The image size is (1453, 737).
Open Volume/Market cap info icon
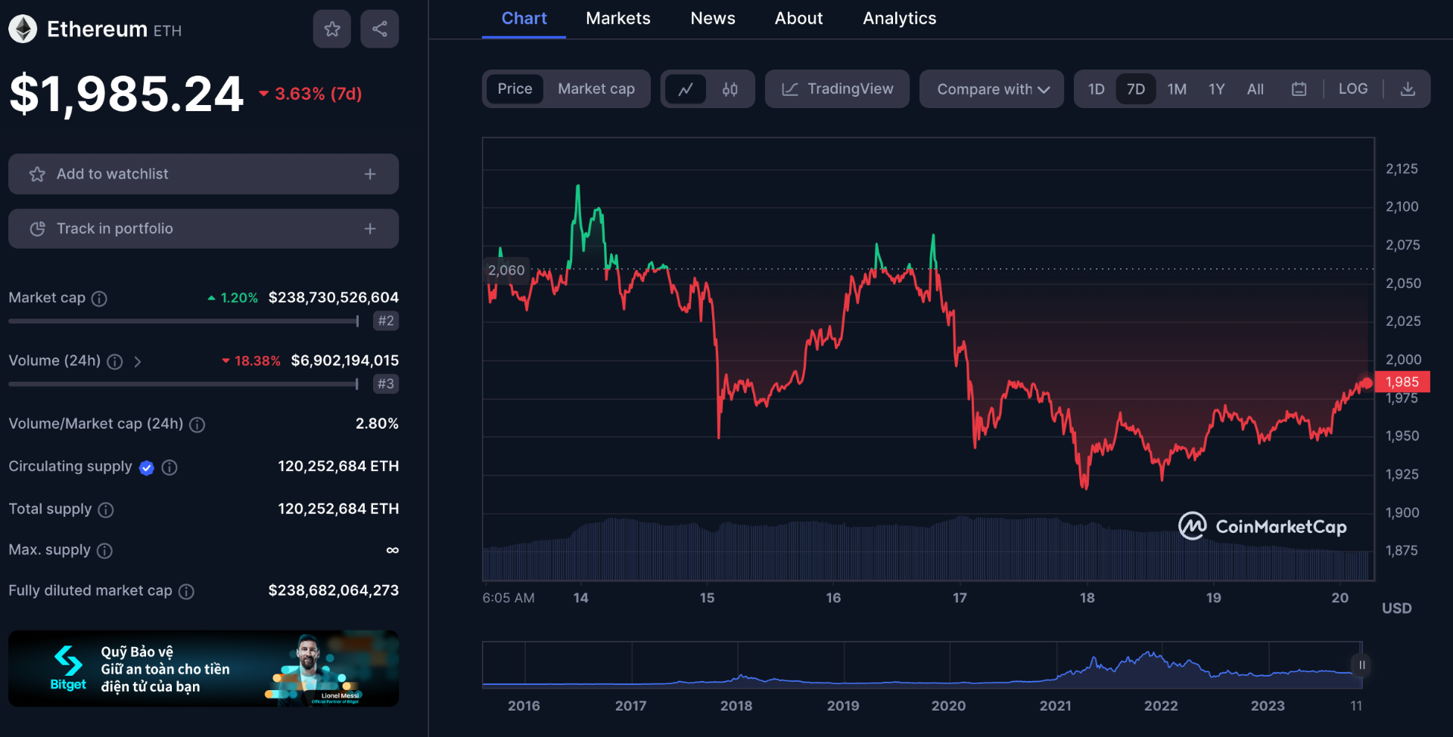(198, 425)
